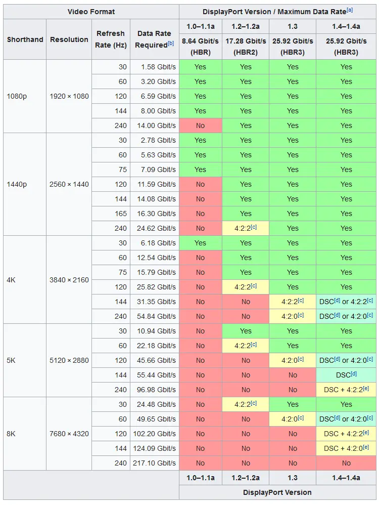Open footnote [a] beside Maximum Data Rate
379x505 pixels.
tap(350, 10)
